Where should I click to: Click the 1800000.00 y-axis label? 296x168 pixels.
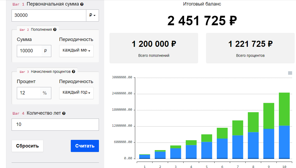(x=122, y=110)
